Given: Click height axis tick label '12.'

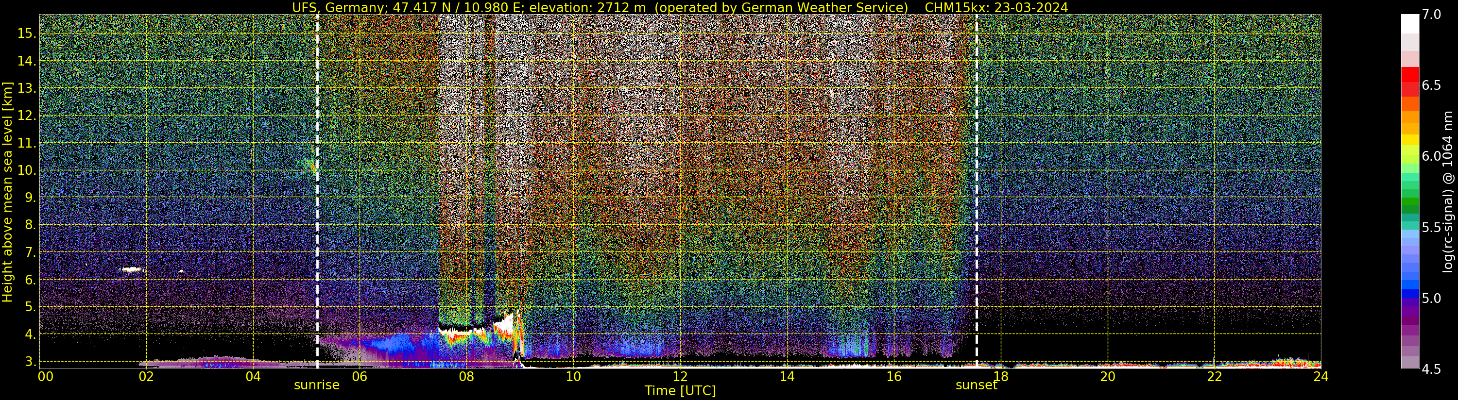Looking at the screenshot, I should point(27,116).
